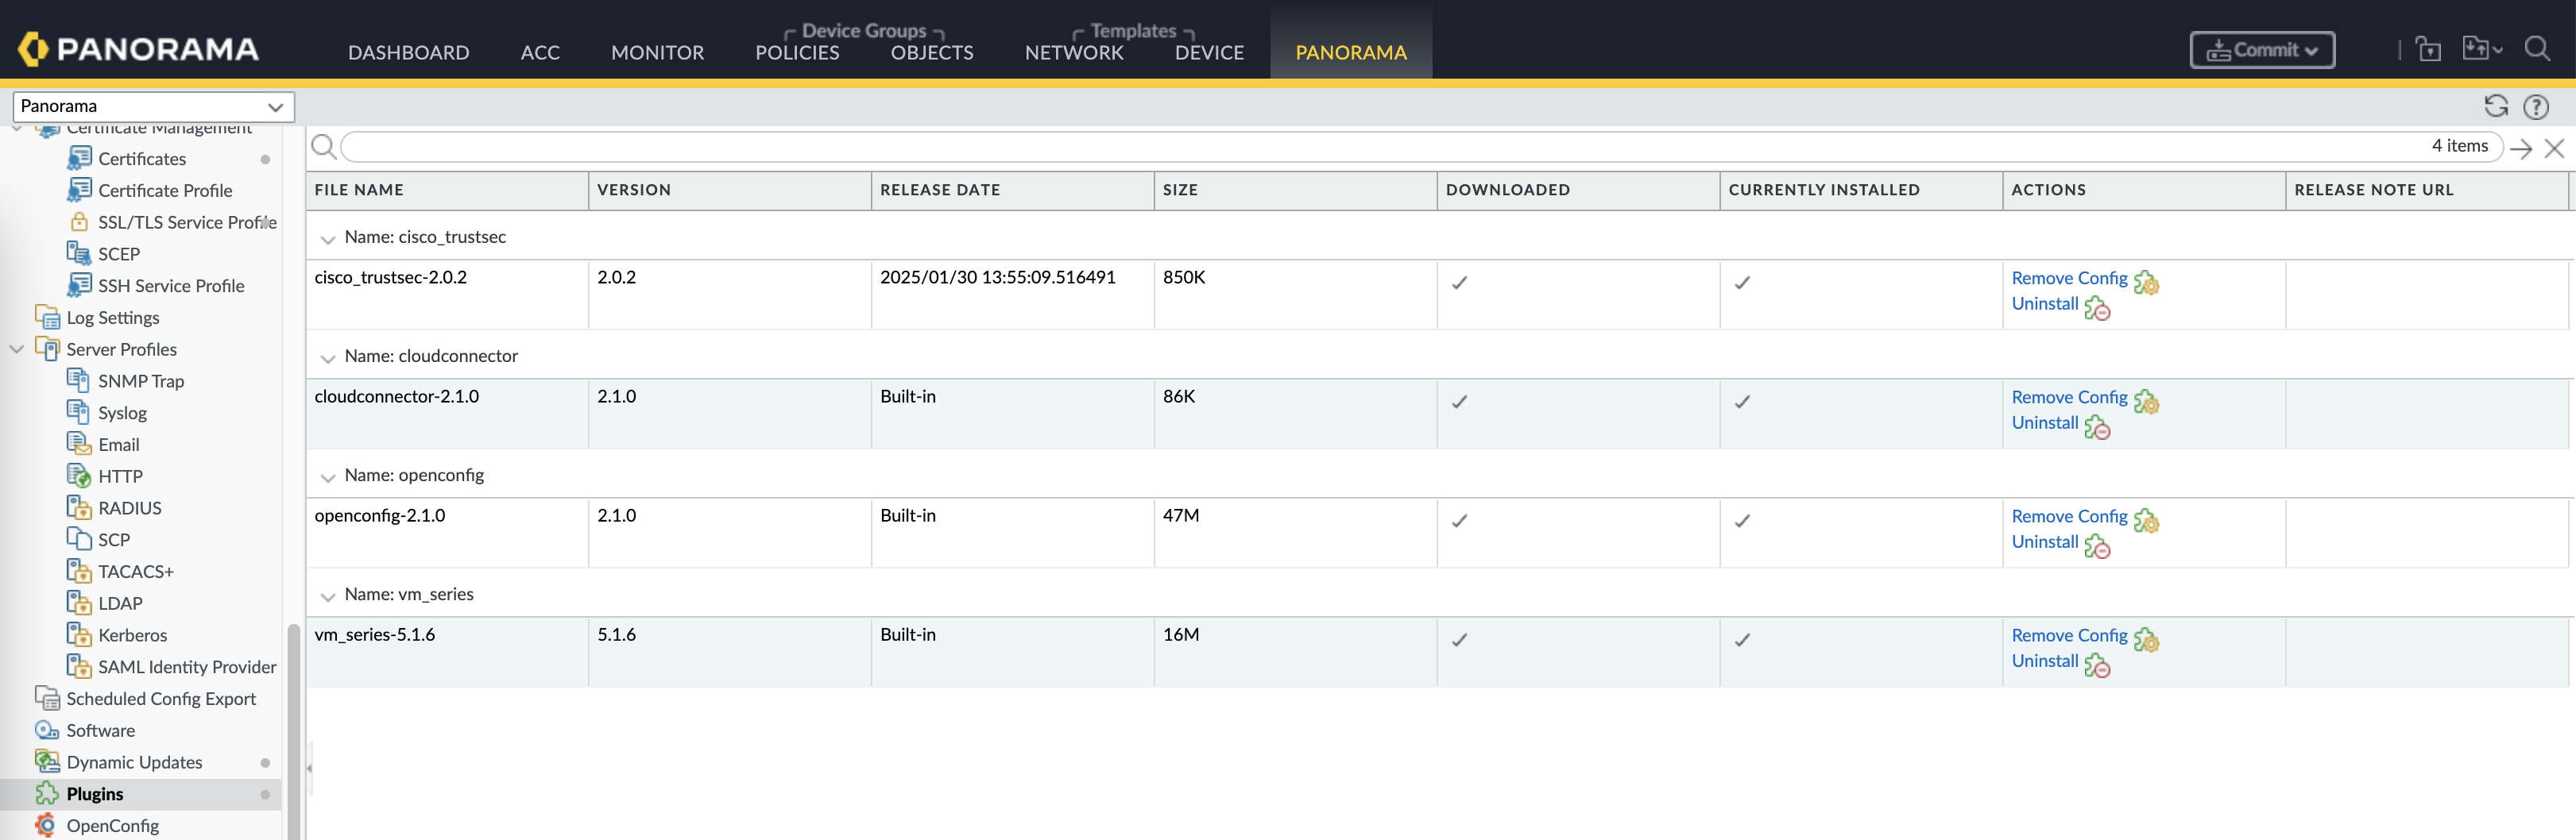Open the Commit dropdown button

[x=2261, y=50]
